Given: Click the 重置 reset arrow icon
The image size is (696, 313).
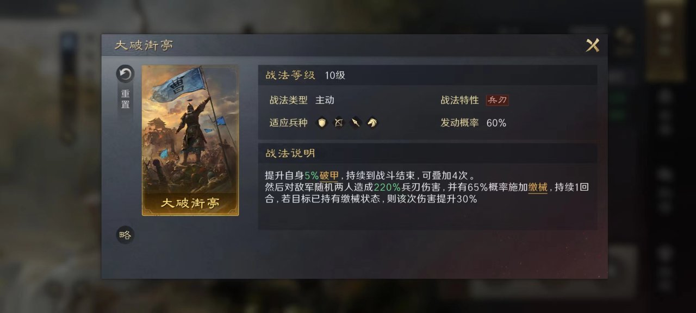Looking at the screenshot, I should point(125,74).
